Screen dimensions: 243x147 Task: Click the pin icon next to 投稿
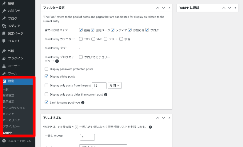pyautogui.click(x=4, y=3)
